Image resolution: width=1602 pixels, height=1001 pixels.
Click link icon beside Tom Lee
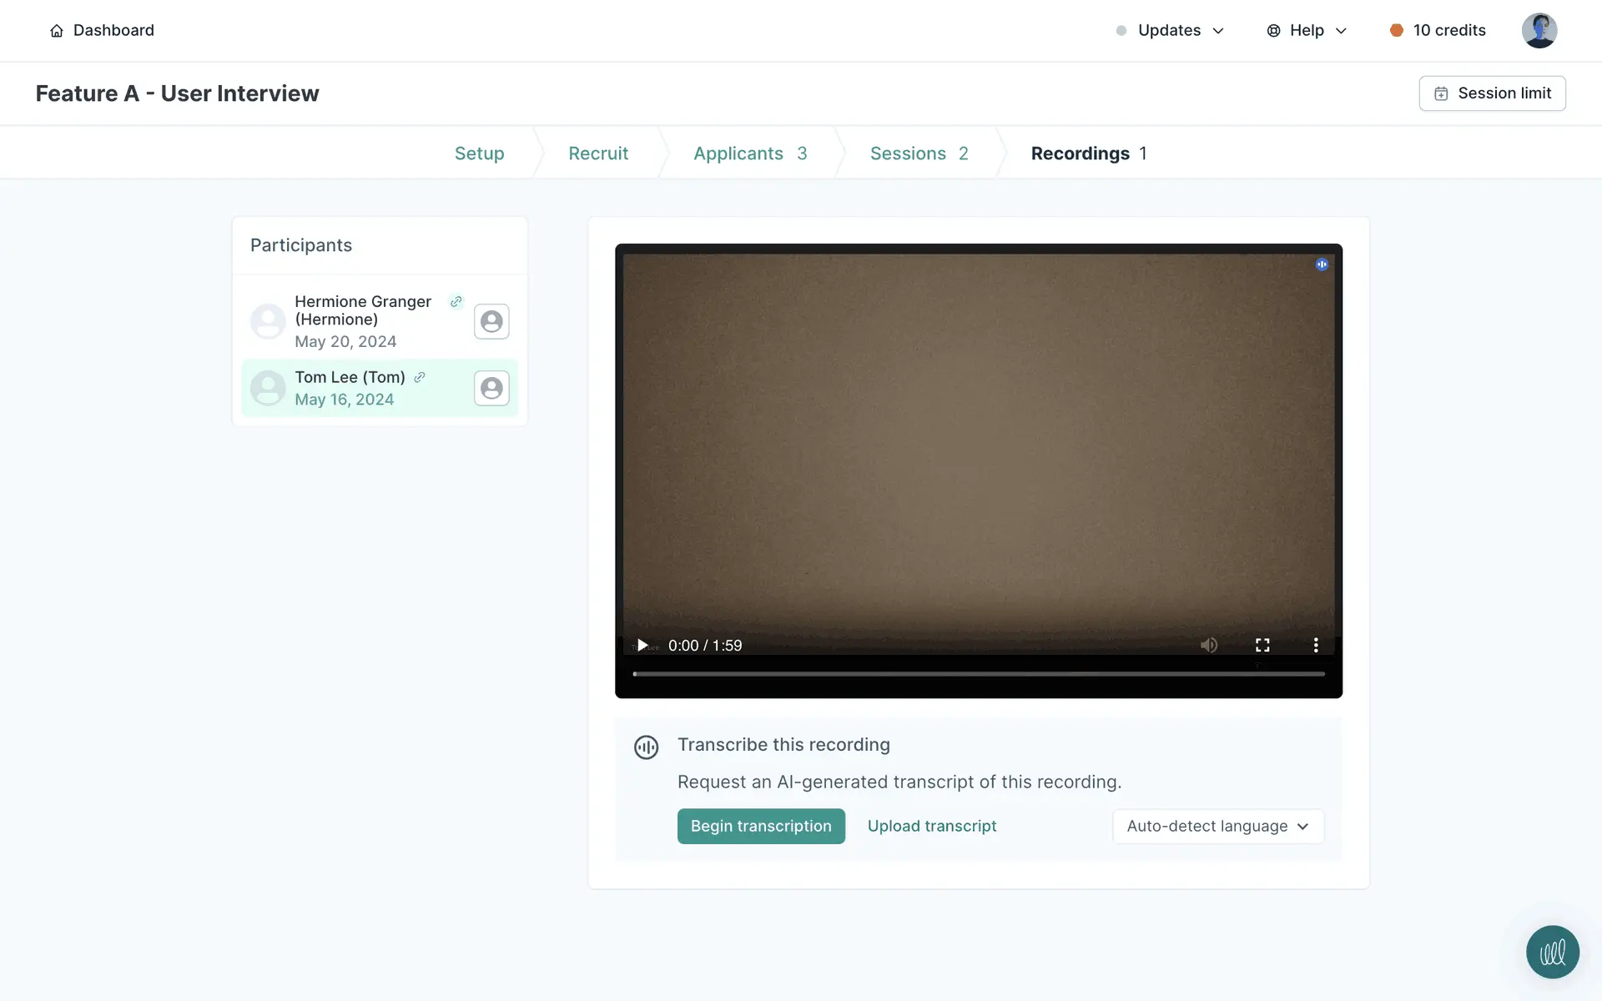click(420, 377)
